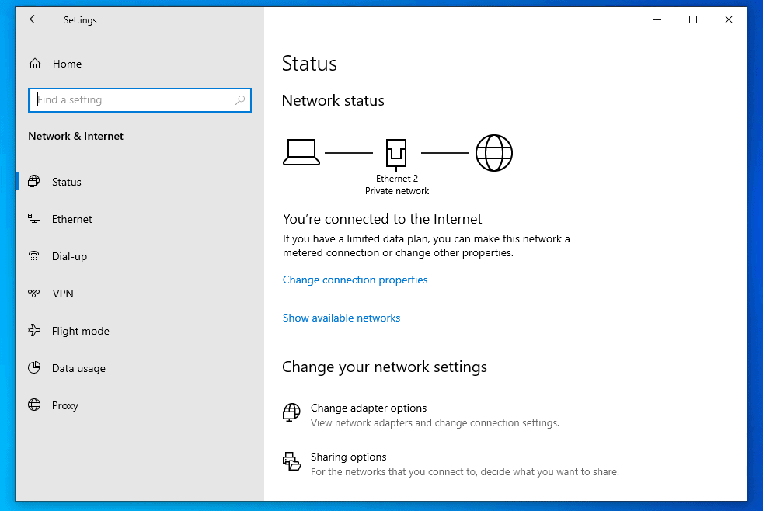Click the back arrow in Settings
The width and height of the screenshot is (763, 511).
point(34,19)
